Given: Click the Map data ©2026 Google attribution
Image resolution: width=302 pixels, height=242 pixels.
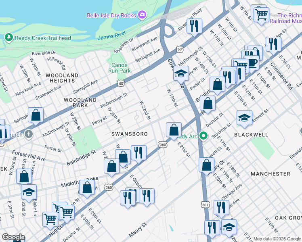Looking at the screenshot, I should tap(277, 239).
